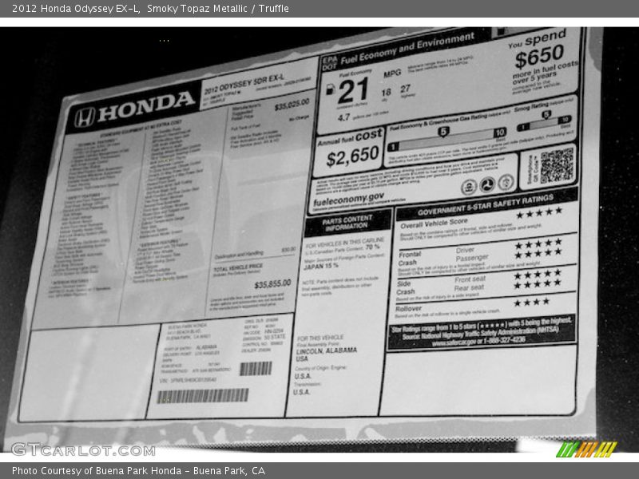Click the Side Crash Front seat stars
Viewport: 639px width, 479px height.
(x=538, y=274)
